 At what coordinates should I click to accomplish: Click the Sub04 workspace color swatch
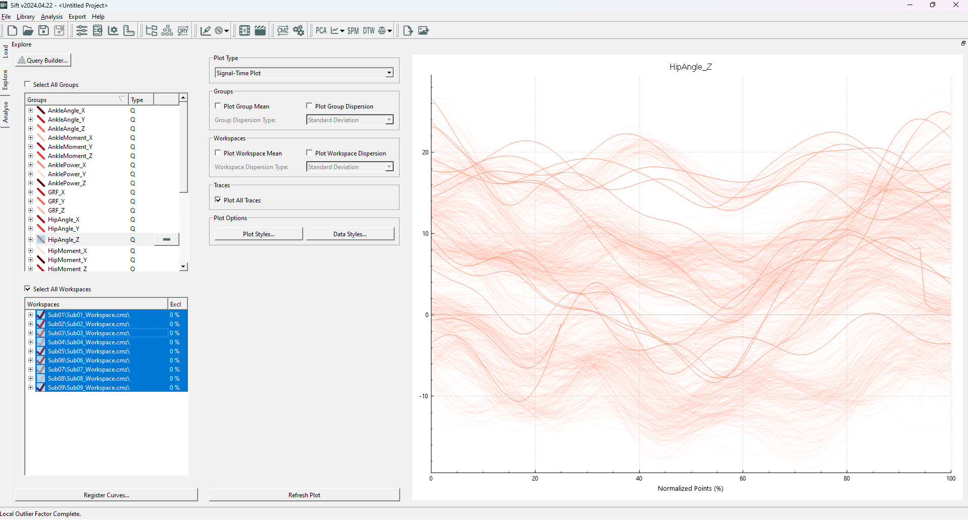tap(41, 342)
